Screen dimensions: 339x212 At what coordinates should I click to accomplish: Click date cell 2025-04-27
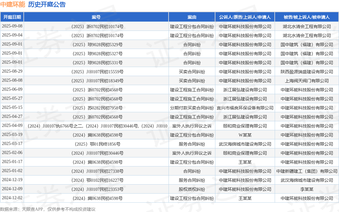point(12,117)
